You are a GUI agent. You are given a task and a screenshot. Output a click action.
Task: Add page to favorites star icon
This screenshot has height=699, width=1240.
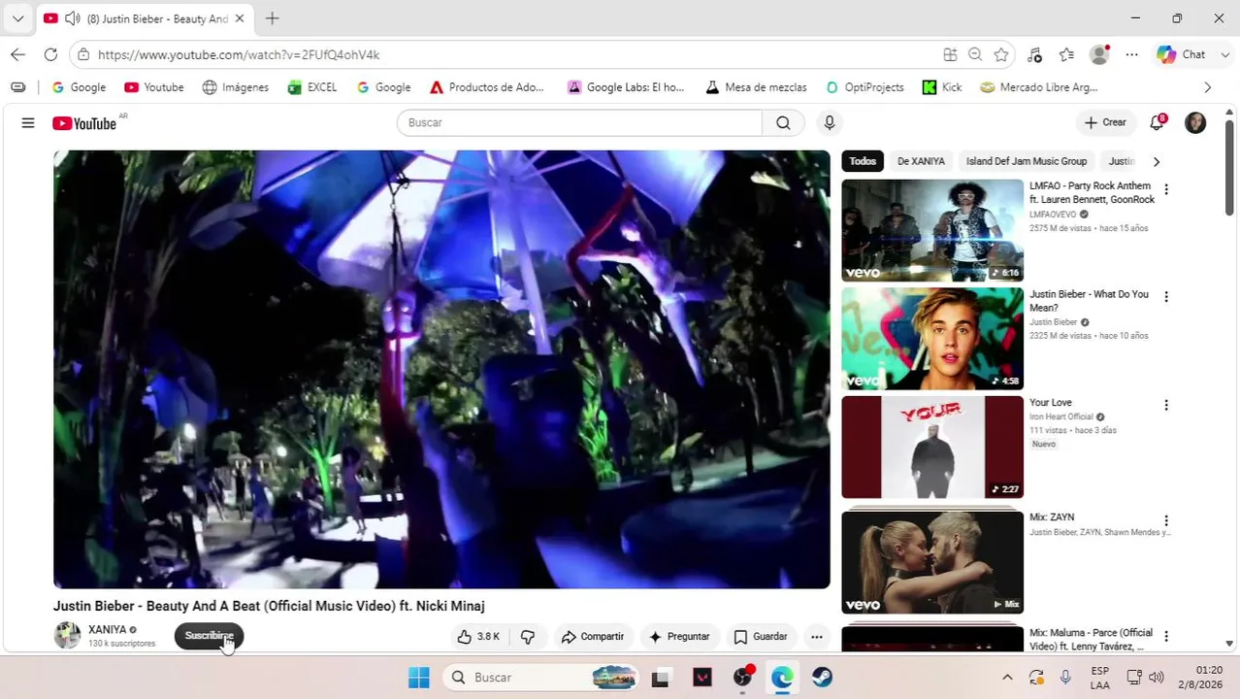1001,55
